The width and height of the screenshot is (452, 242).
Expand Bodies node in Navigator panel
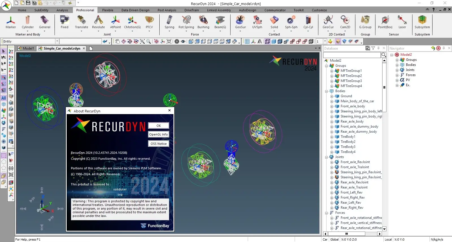coord(397,65)
